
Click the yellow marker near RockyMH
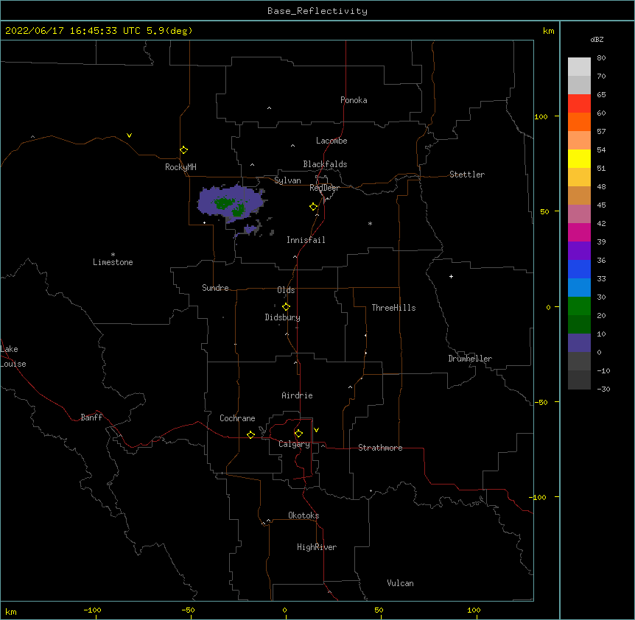coord(183,150)
